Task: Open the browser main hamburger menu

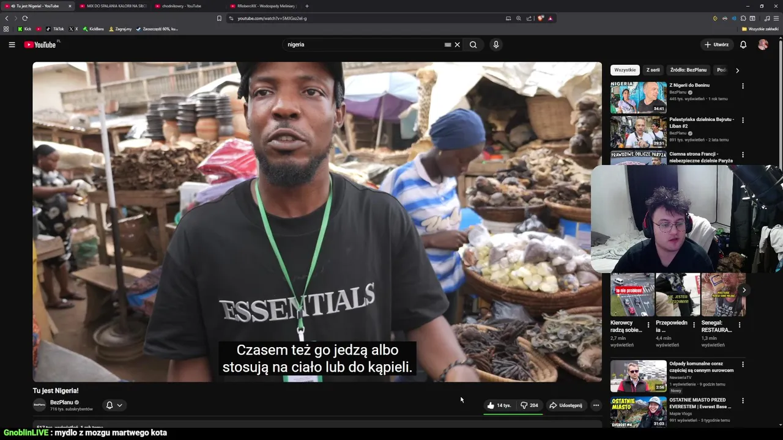Action: (x=776, y=18)
